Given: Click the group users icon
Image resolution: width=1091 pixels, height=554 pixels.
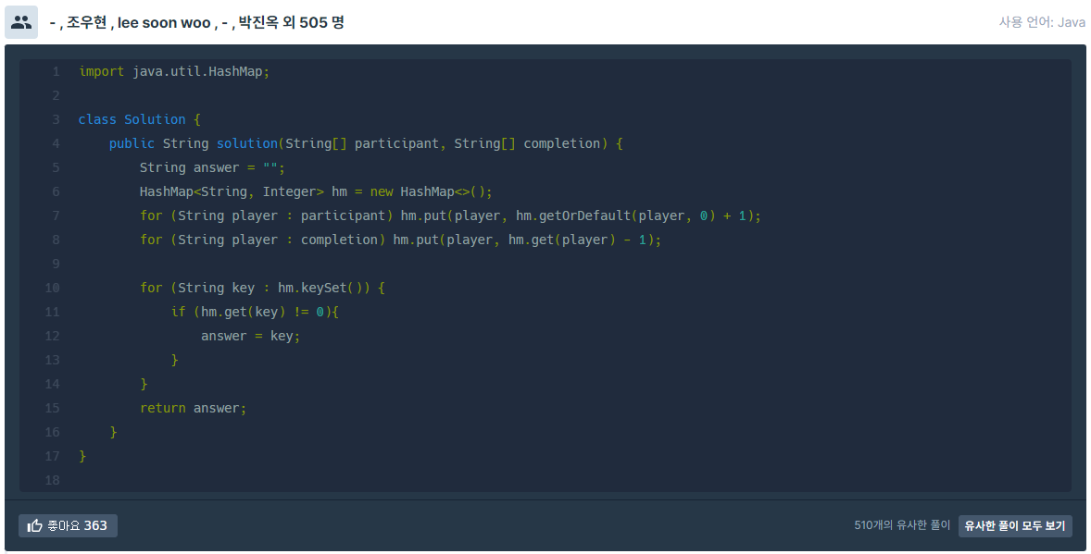Looking at the screenshot, I should [21, 22].
